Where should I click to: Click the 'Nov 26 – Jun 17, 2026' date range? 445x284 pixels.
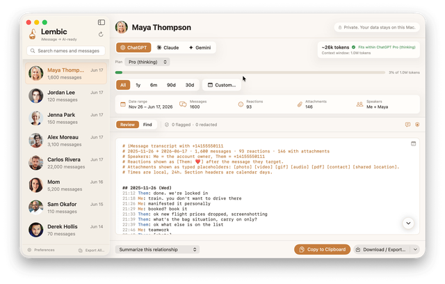tap(150, 107)
